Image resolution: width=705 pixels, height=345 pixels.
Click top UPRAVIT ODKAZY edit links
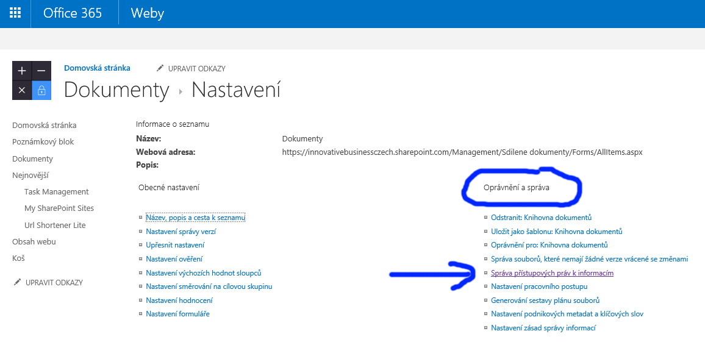click(x=196, y=69)
